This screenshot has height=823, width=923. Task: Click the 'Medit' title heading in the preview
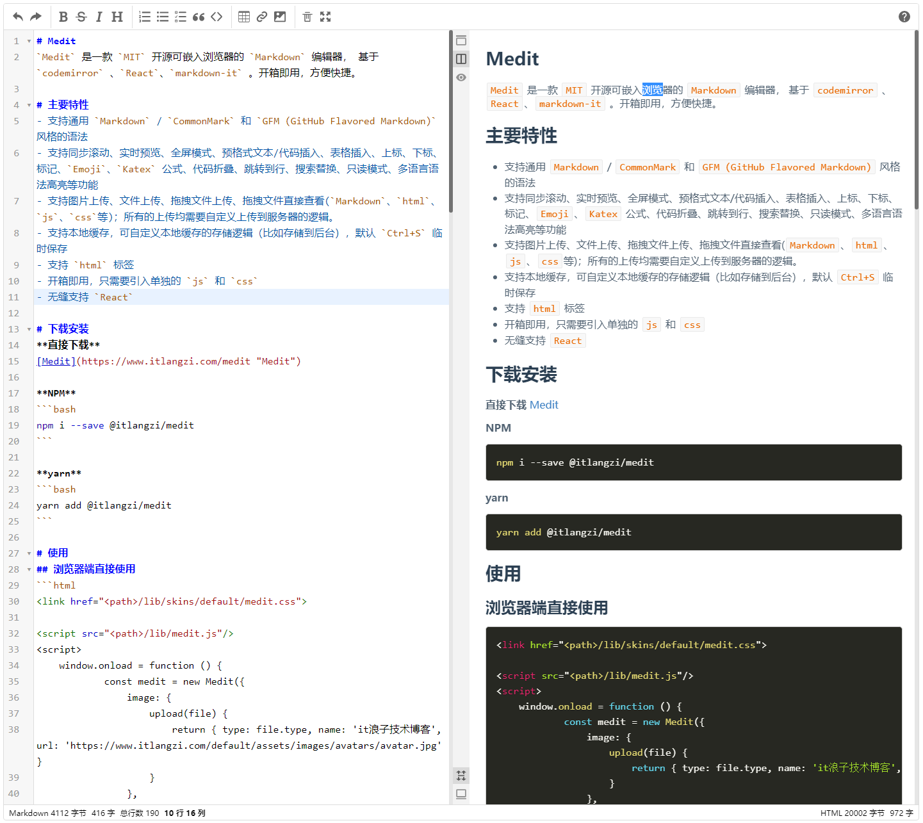pyautogui.click(x=512, y=59)
